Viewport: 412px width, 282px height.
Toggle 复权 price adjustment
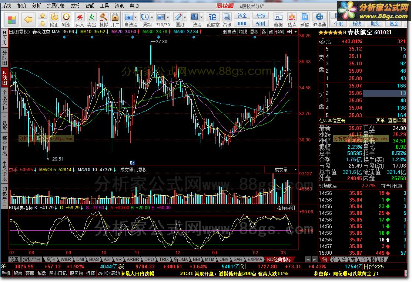click(x=254, y=32)
